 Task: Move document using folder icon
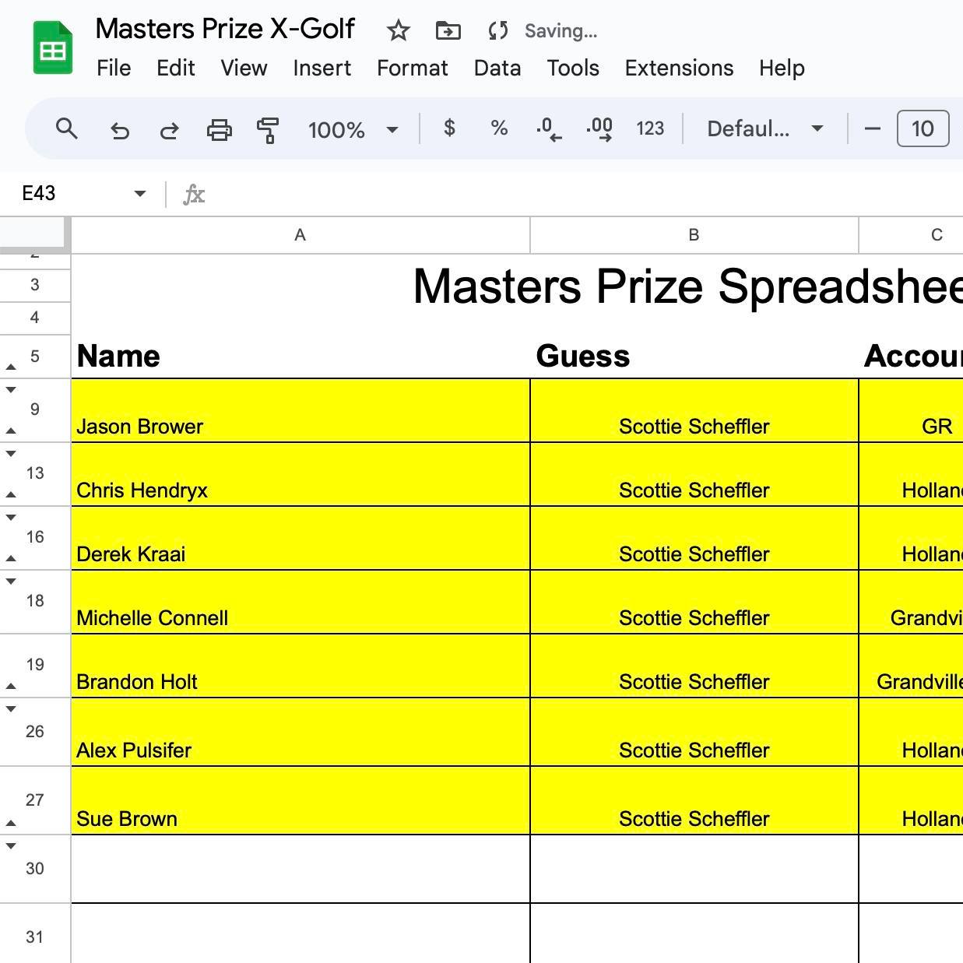[448, 30]
